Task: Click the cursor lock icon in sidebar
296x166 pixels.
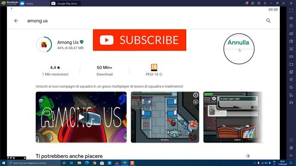Action: pyautogui.click(x=291, y=26)
